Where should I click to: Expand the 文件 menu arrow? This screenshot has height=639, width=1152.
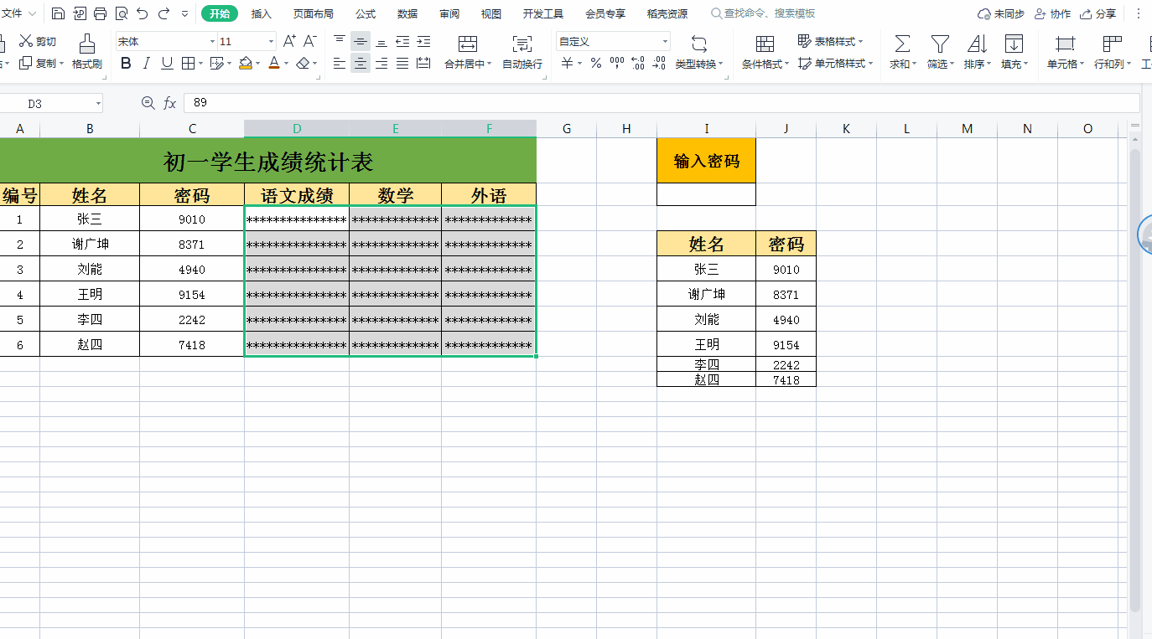(32, 13)
